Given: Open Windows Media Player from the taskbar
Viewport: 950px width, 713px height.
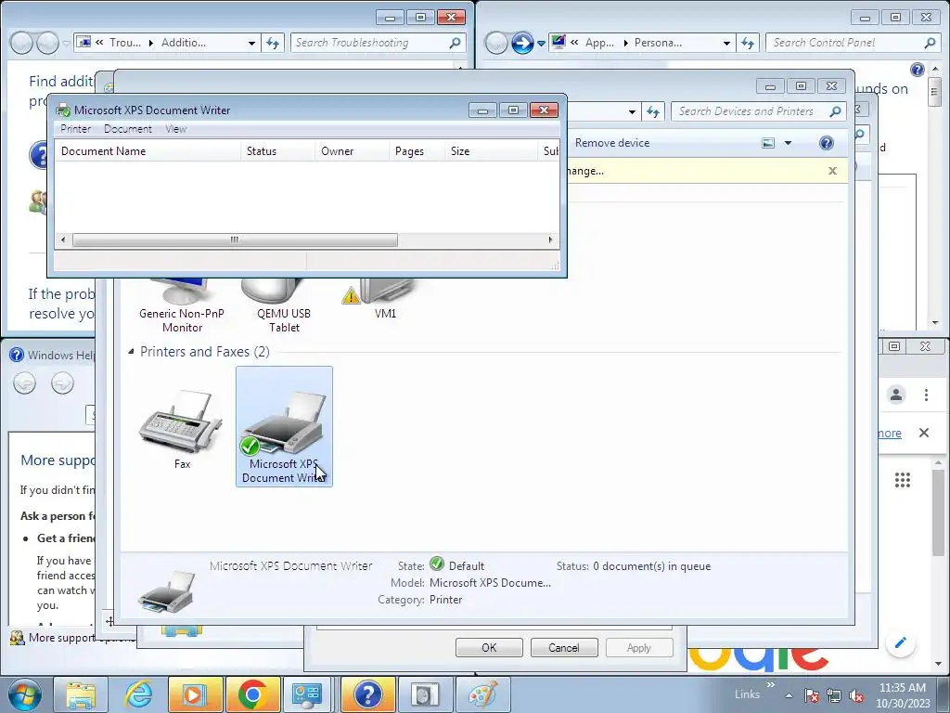Looking at the screenshot, I should (195, 694).
